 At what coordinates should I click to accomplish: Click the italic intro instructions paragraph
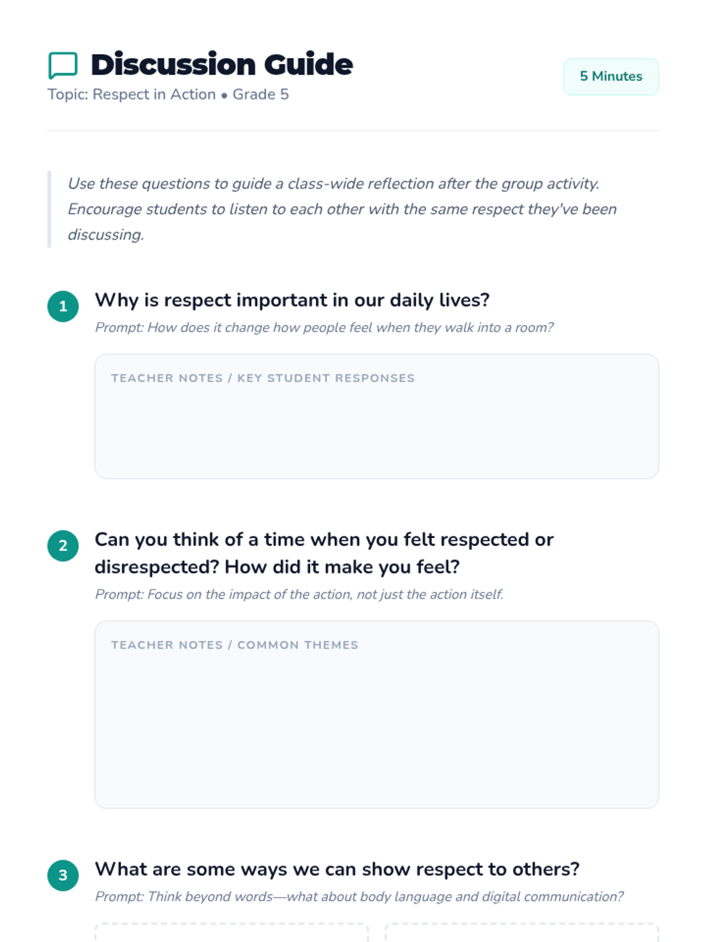[x=341, y=209]
